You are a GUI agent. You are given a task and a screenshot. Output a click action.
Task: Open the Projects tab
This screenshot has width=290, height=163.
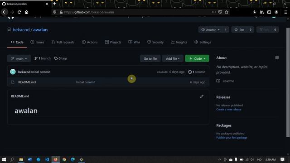pos(113,42)
